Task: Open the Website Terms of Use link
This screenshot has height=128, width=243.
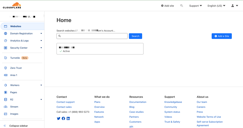Action: point(209,117)
